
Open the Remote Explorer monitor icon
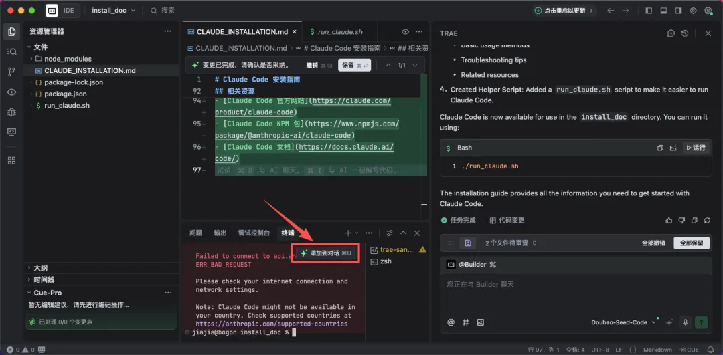[11, 132]
